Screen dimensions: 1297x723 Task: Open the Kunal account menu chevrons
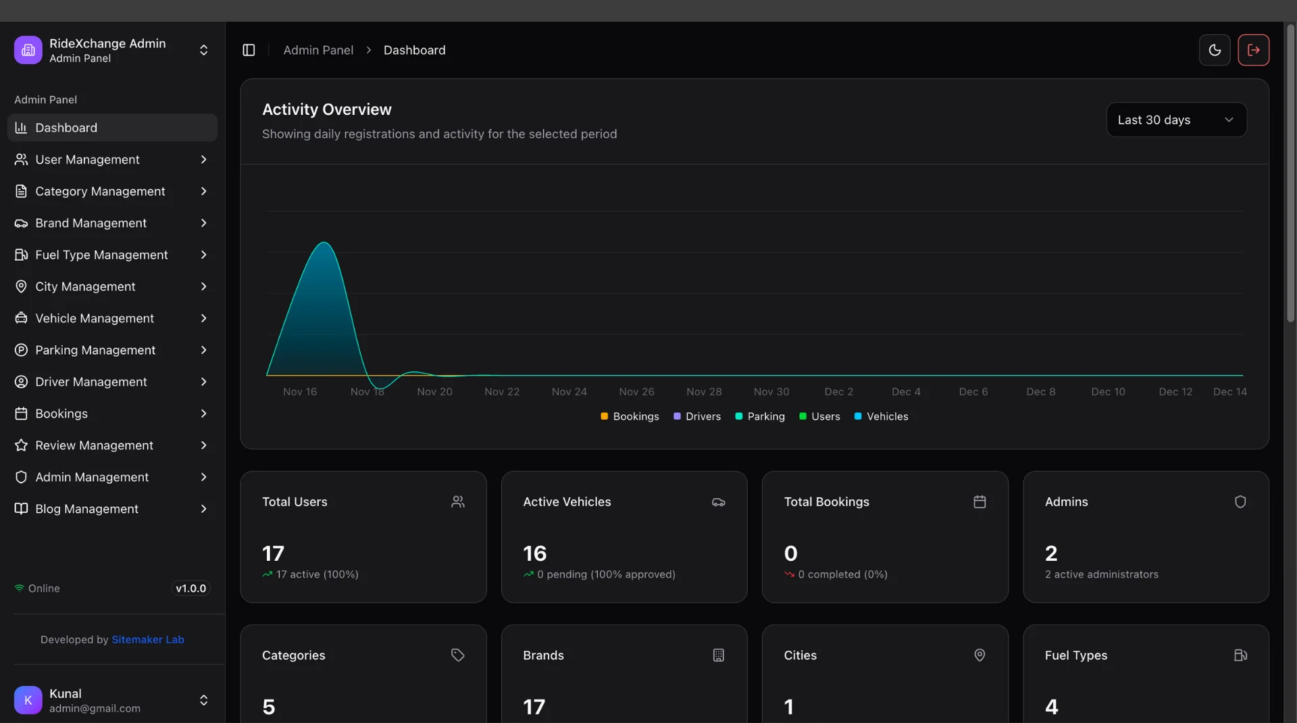pos(203,700)
